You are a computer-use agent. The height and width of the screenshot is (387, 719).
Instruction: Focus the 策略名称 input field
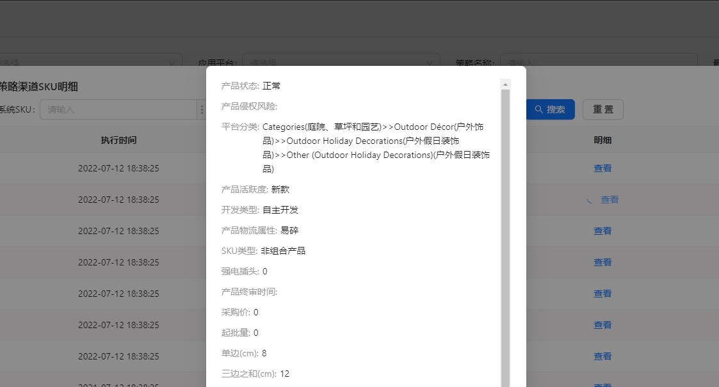click(599, 62)
